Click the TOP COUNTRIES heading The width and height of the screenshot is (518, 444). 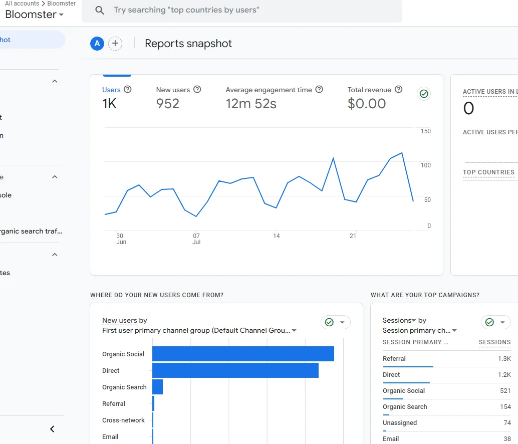[x=488, y=172]
